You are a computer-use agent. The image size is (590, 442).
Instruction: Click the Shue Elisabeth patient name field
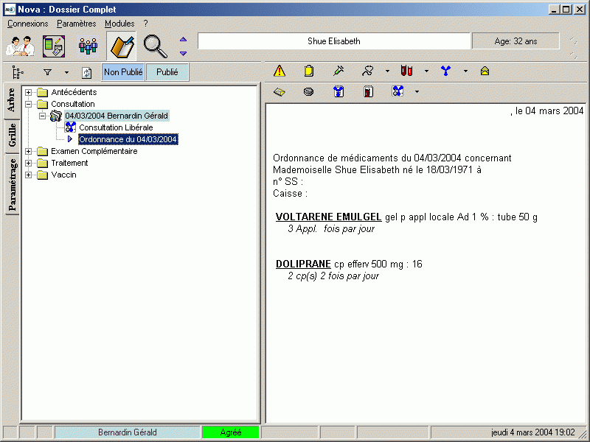334,41
